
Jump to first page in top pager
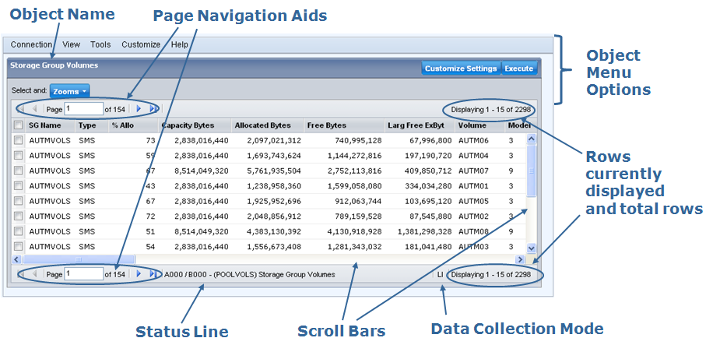coord(21,109)
